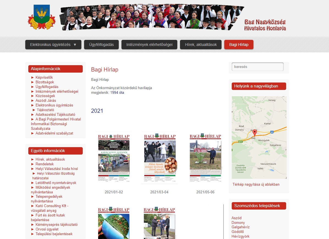329x239 pixels.
Task: Open Adatkezelési Tájékoztató link
Action: pos(56,114)
